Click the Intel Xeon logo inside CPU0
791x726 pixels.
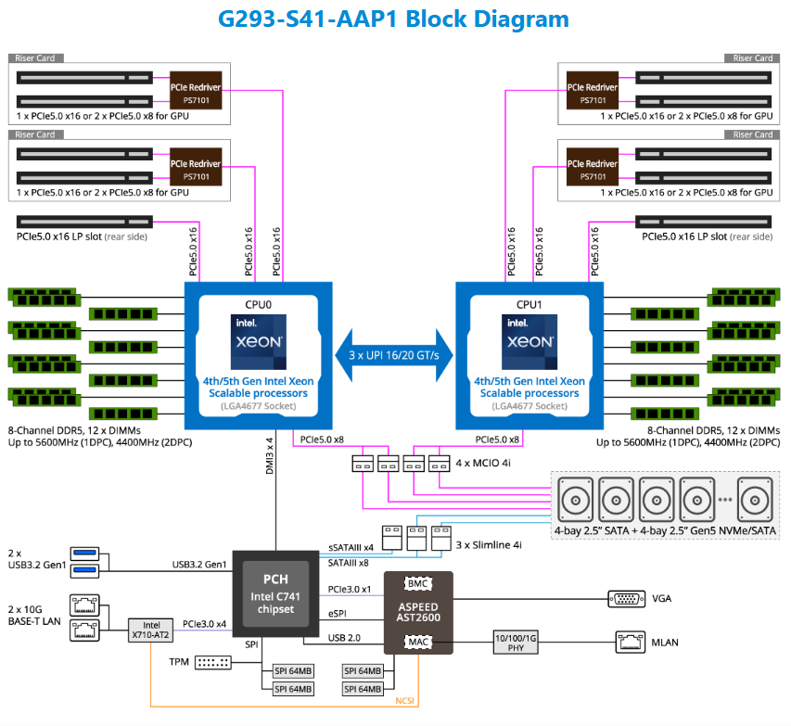tap(258, 341)
